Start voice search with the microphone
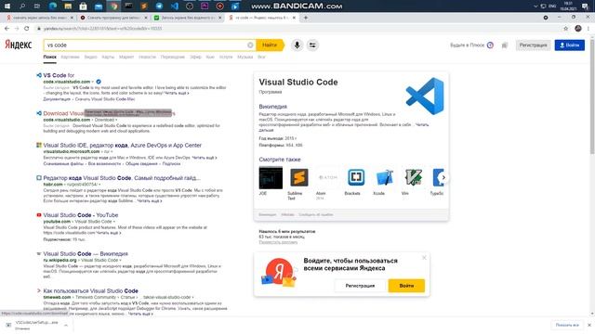 [x=297, y=45]
